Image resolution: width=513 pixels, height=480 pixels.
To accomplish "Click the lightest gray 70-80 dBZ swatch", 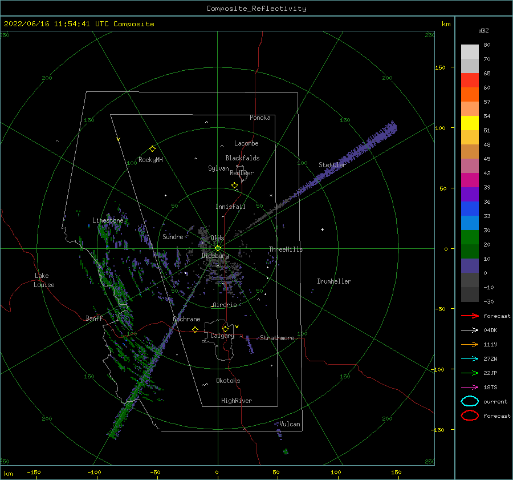I will tap(470, 51).
